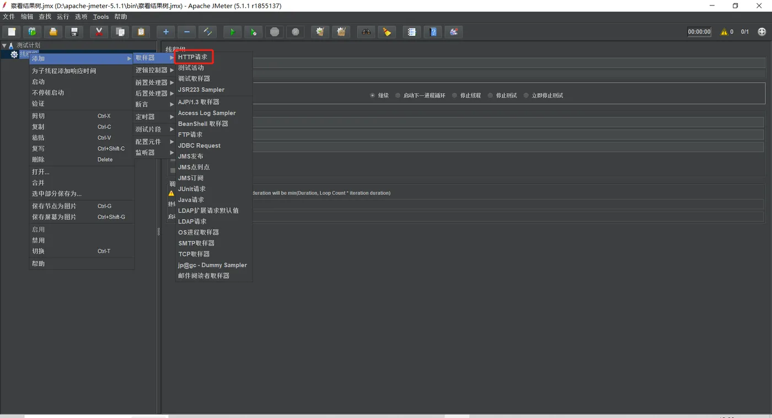
Task: Click the Clear All double broom icon
Action: (341, 32)
